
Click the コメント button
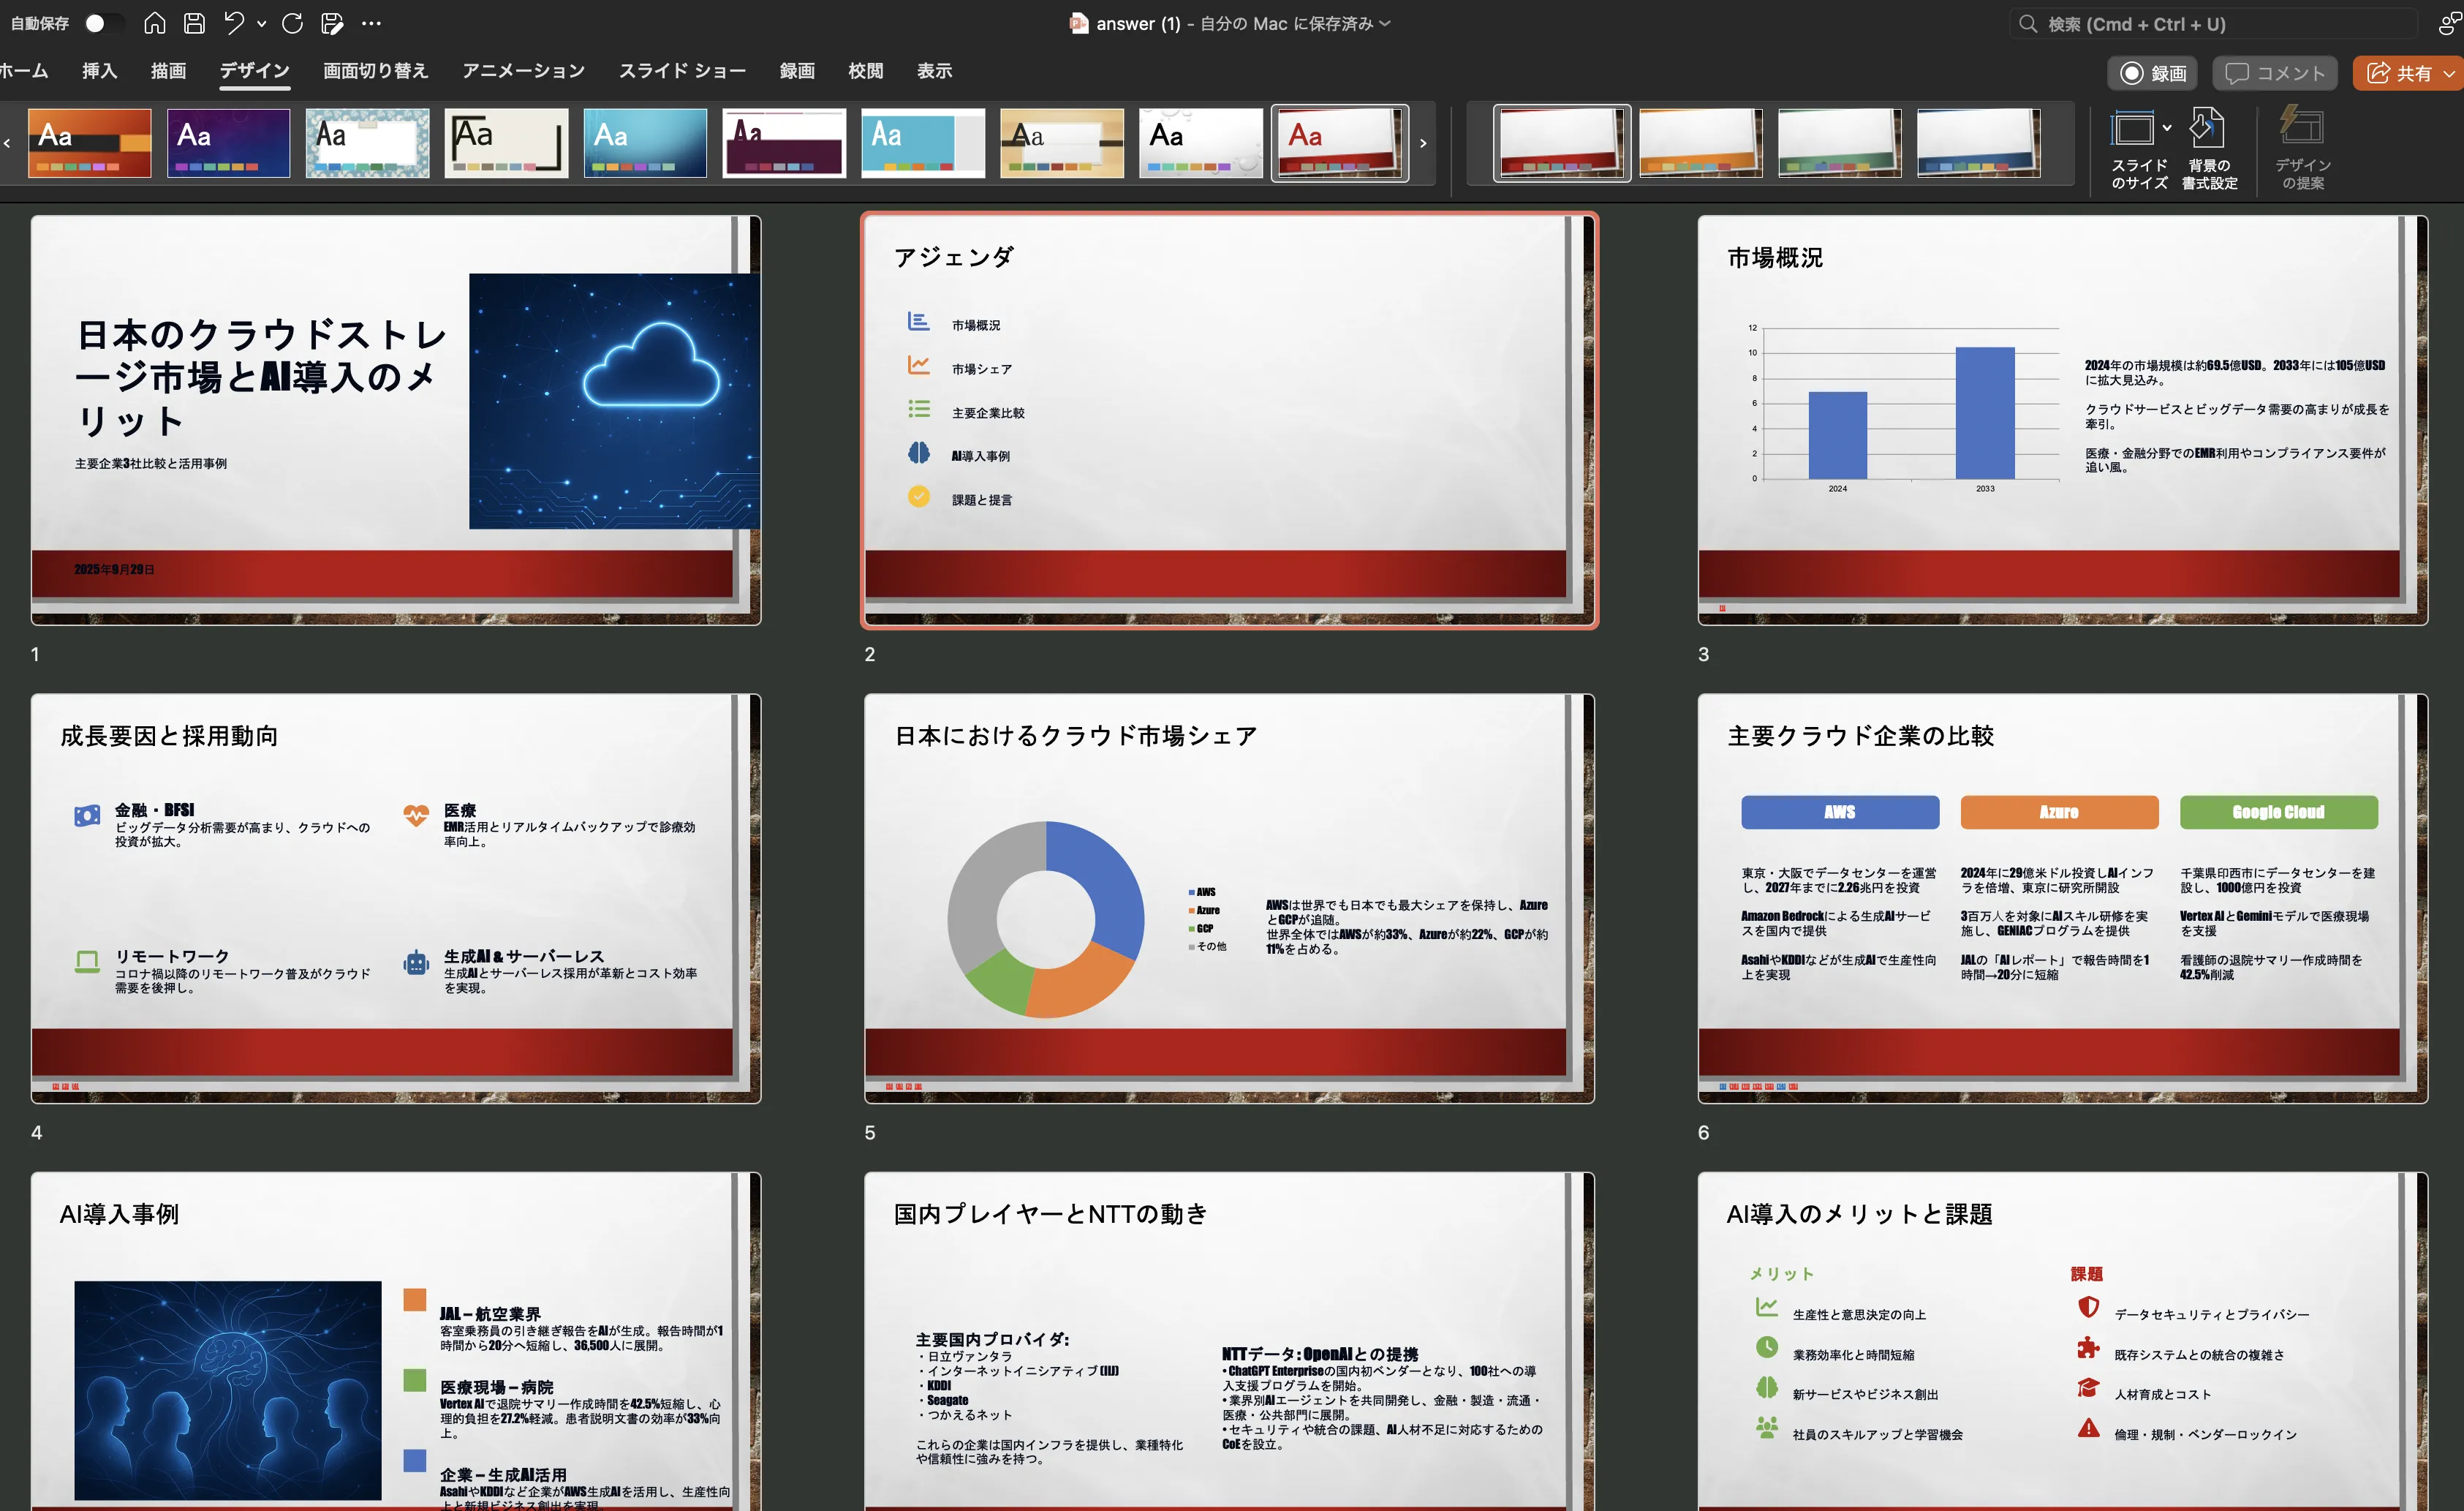tap(2275, 73)
